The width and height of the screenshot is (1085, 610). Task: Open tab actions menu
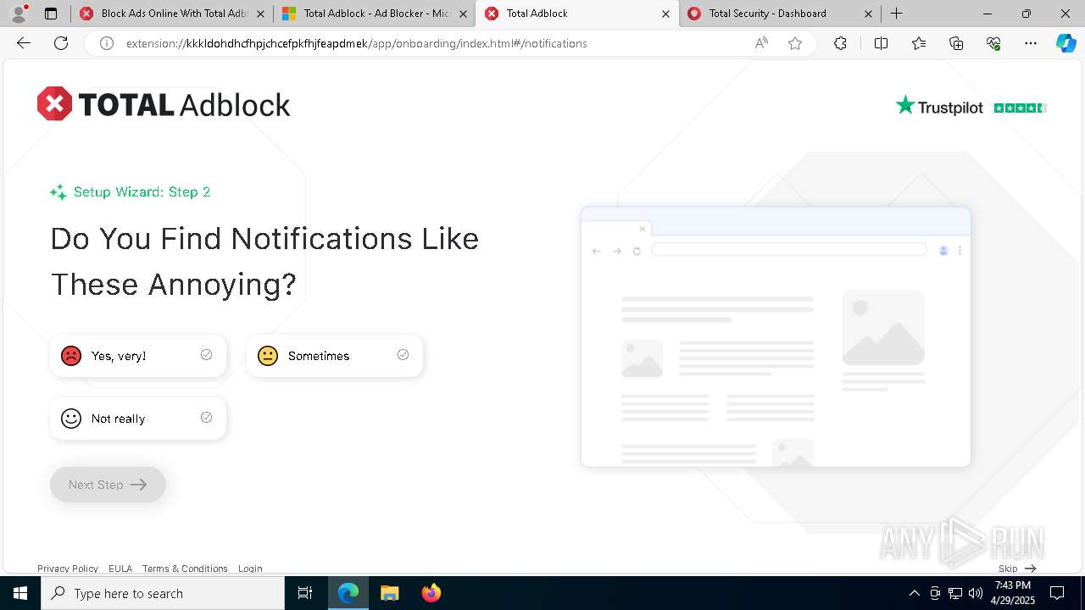click(x=51, y=14)
